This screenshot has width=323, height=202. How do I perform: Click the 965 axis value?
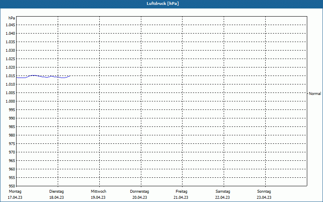pyautogui.click(x=12, y=160)
